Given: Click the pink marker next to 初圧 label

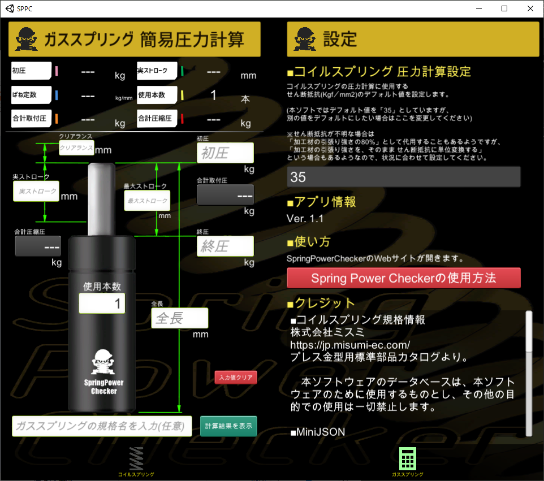Looking at the screenshot, I should tap(57, 71).
